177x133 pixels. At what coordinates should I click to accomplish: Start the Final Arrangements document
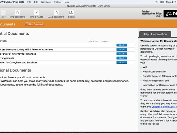122,58
